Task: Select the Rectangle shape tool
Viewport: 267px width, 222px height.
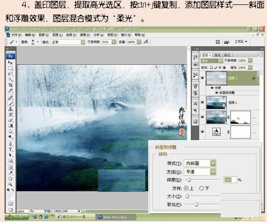Action: (x=10, y=160)
